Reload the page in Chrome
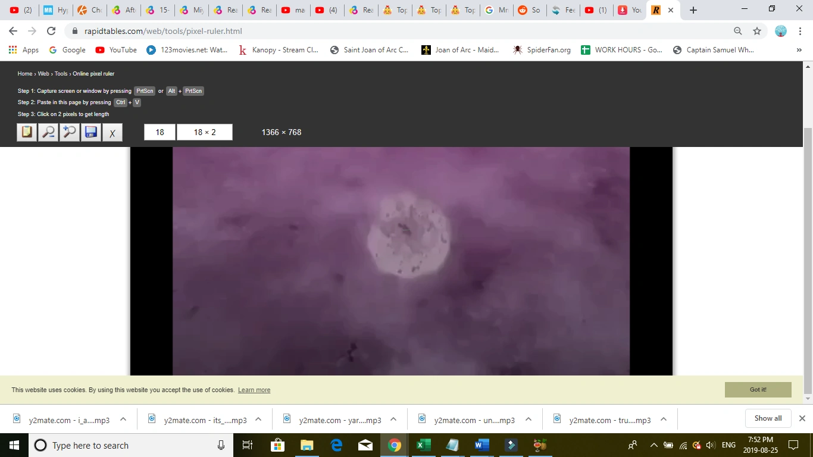 tap(51, 31)
